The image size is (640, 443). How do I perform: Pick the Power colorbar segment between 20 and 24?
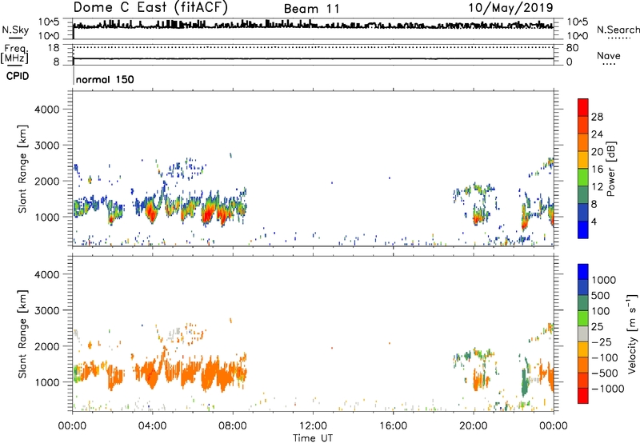coord(583,142)
